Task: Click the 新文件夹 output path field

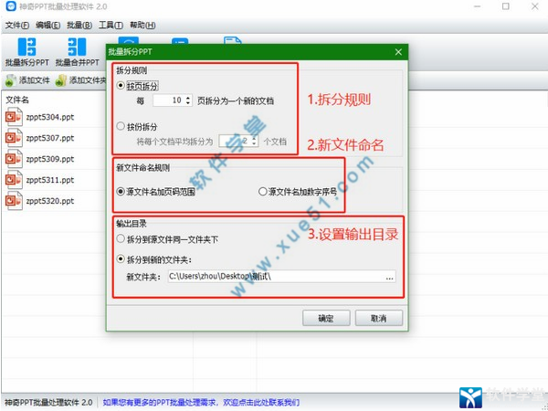Action: [x=274, y=276]
